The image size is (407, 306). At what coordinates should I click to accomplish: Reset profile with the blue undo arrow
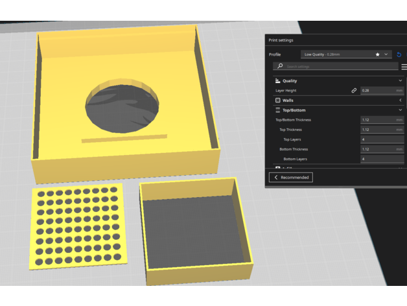tap(399, 54)
